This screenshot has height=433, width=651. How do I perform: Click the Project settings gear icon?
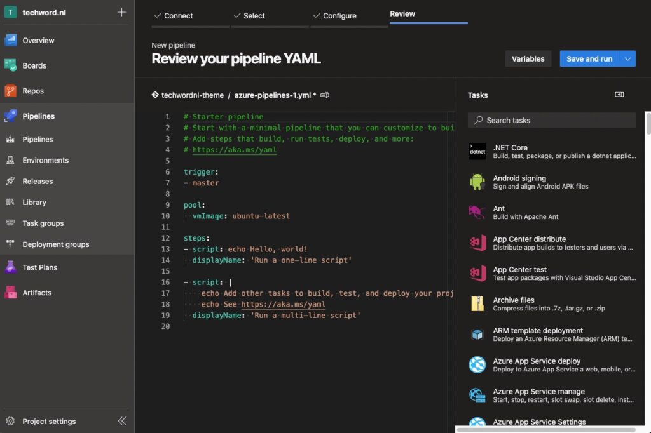tap(10, 421)
